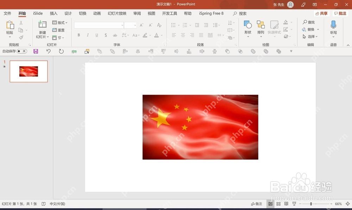Viewport: 352px width, 210px height.
Task: Open the iSpring Free 8 tab
Action: click(x=211, y=13)
